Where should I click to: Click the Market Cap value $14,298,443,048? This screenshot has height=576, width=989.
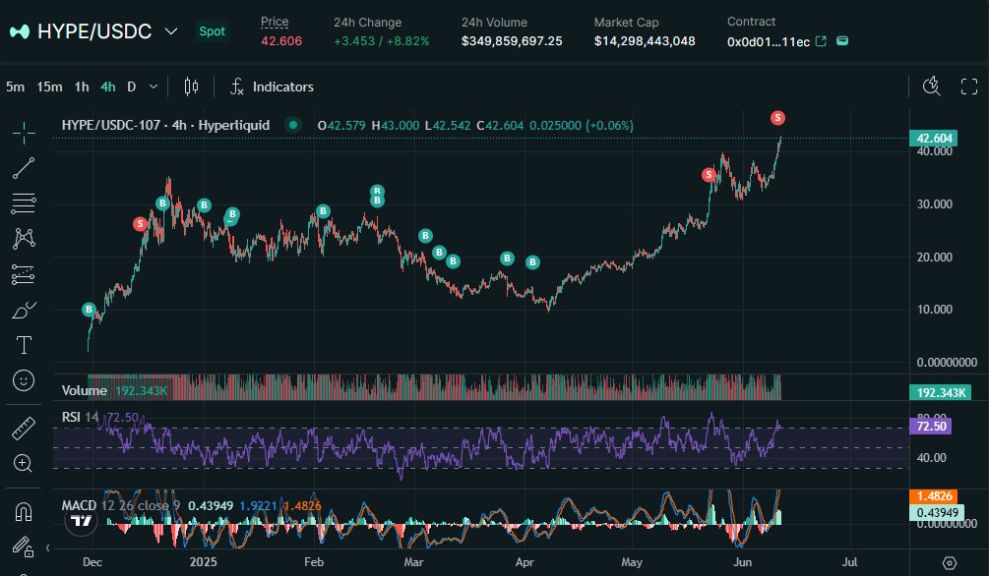[x=645, y=41]
